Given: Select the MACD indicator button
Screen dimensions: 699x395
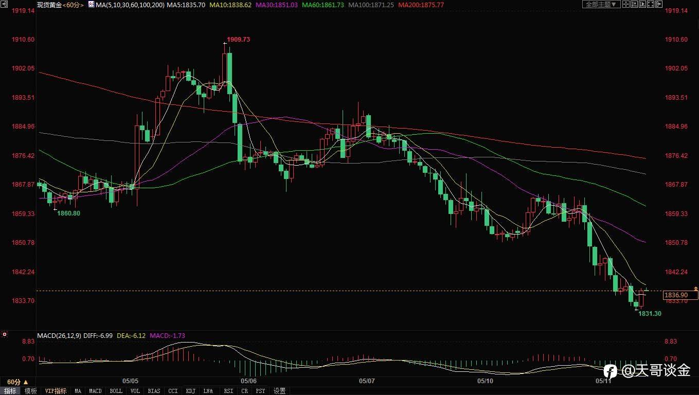Looking at the screenshot, I should [96, 391].
